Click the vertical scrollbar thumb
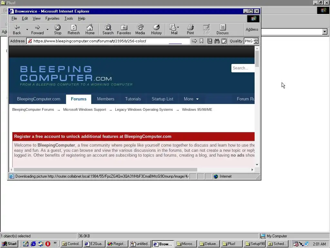Viewport: 330px width, 248px height. (x=257, y=59)
